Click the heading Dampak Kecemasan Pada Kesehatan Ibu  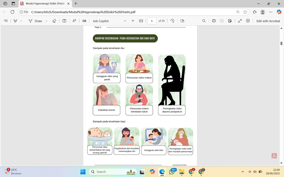pos(125,38)
